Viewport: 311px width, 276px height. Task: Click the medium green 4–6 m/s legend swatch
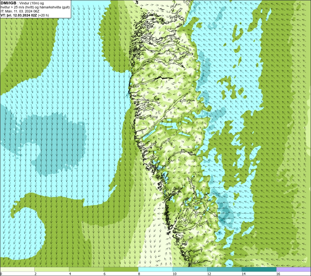[x=86, y=269]
